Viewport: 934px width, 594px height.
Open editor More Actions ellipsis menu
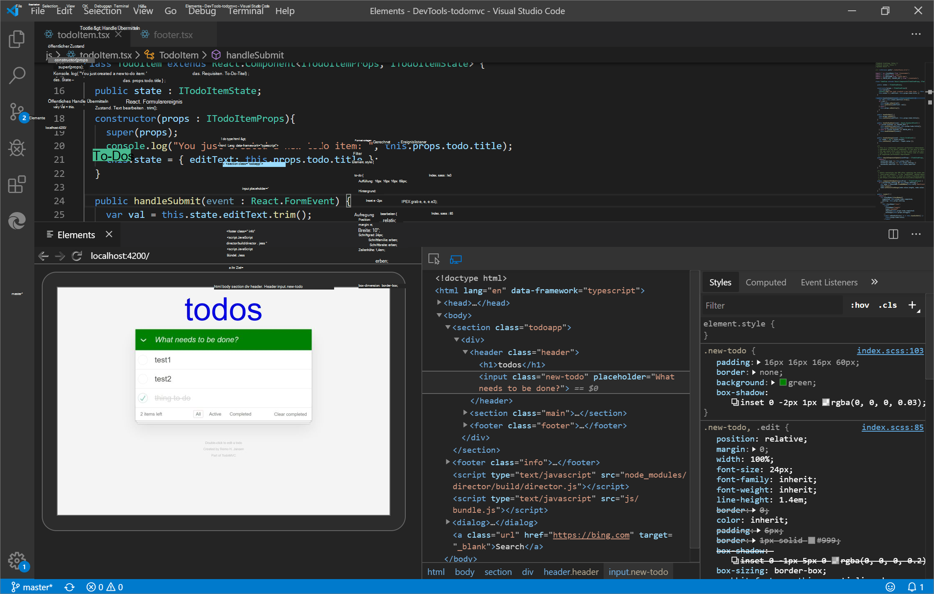pyautogui.click(x=916, y=34)
